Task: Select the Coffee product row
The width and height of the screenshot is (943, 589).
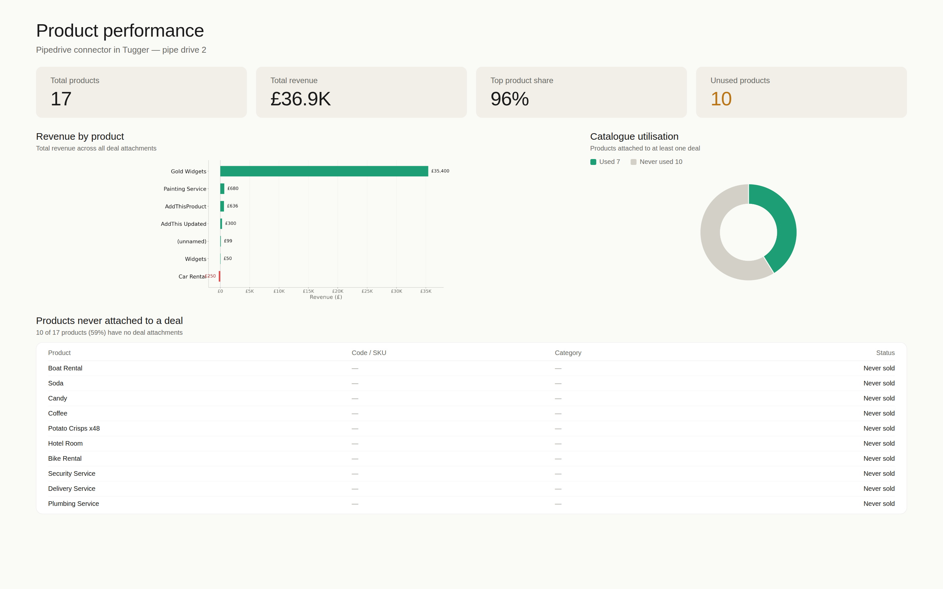Action: pos(471,413)
